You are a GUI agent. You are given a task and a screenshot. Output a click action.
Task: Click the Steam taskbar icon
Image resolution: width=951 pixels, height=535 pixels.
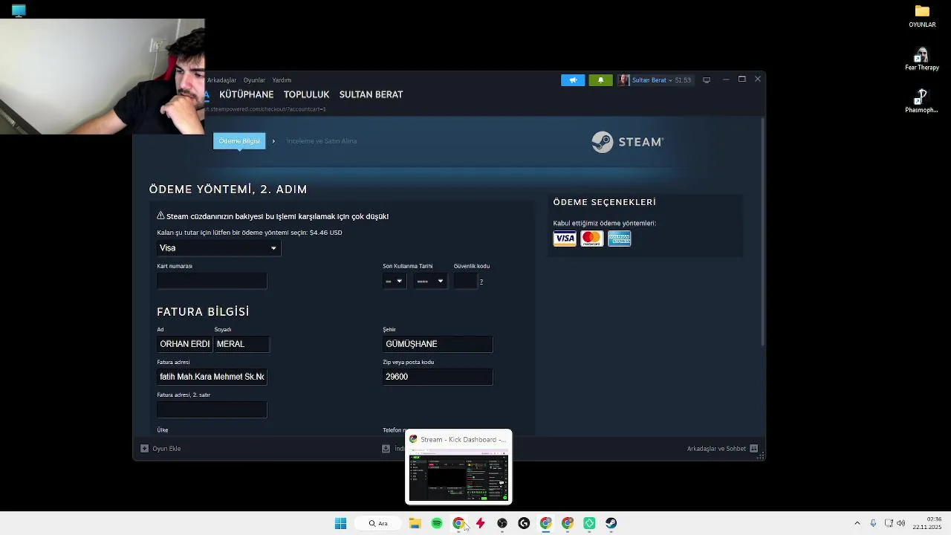611,523
